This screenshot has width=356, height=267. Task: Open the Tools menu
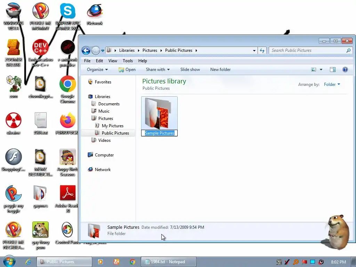pyautogui.click(x=128, y=61)
